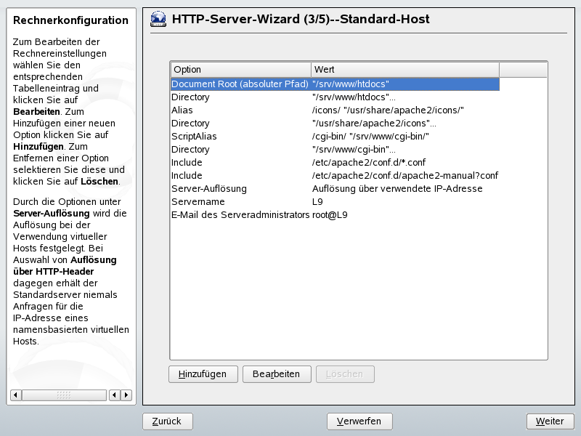Click the left arrow of the help scrollbar
The height and width of the screenshot is (436, 581).
(x=114, y=395)
